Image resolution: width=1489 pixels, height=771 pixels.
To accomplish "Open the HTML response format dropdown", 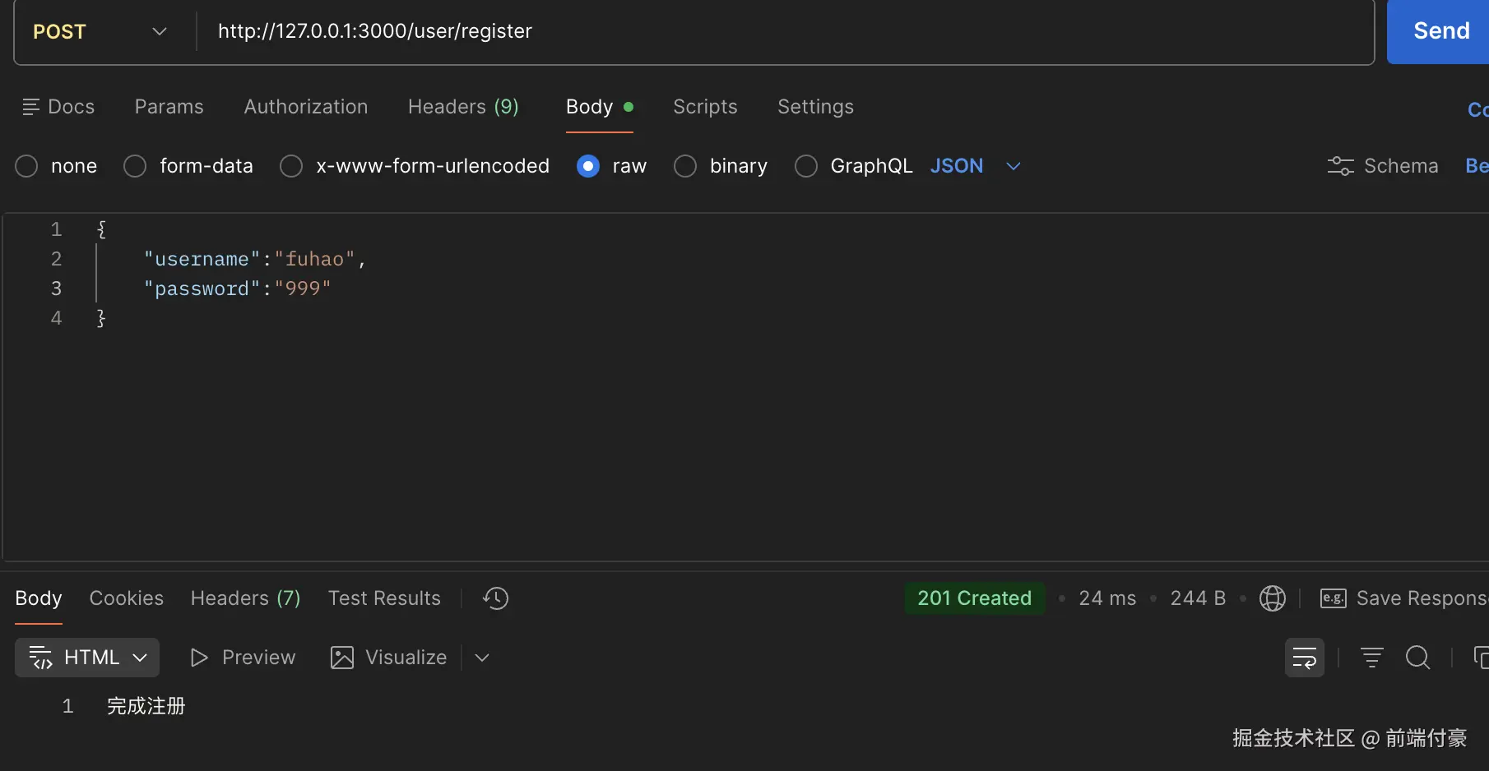I will (x=87, y=658).
